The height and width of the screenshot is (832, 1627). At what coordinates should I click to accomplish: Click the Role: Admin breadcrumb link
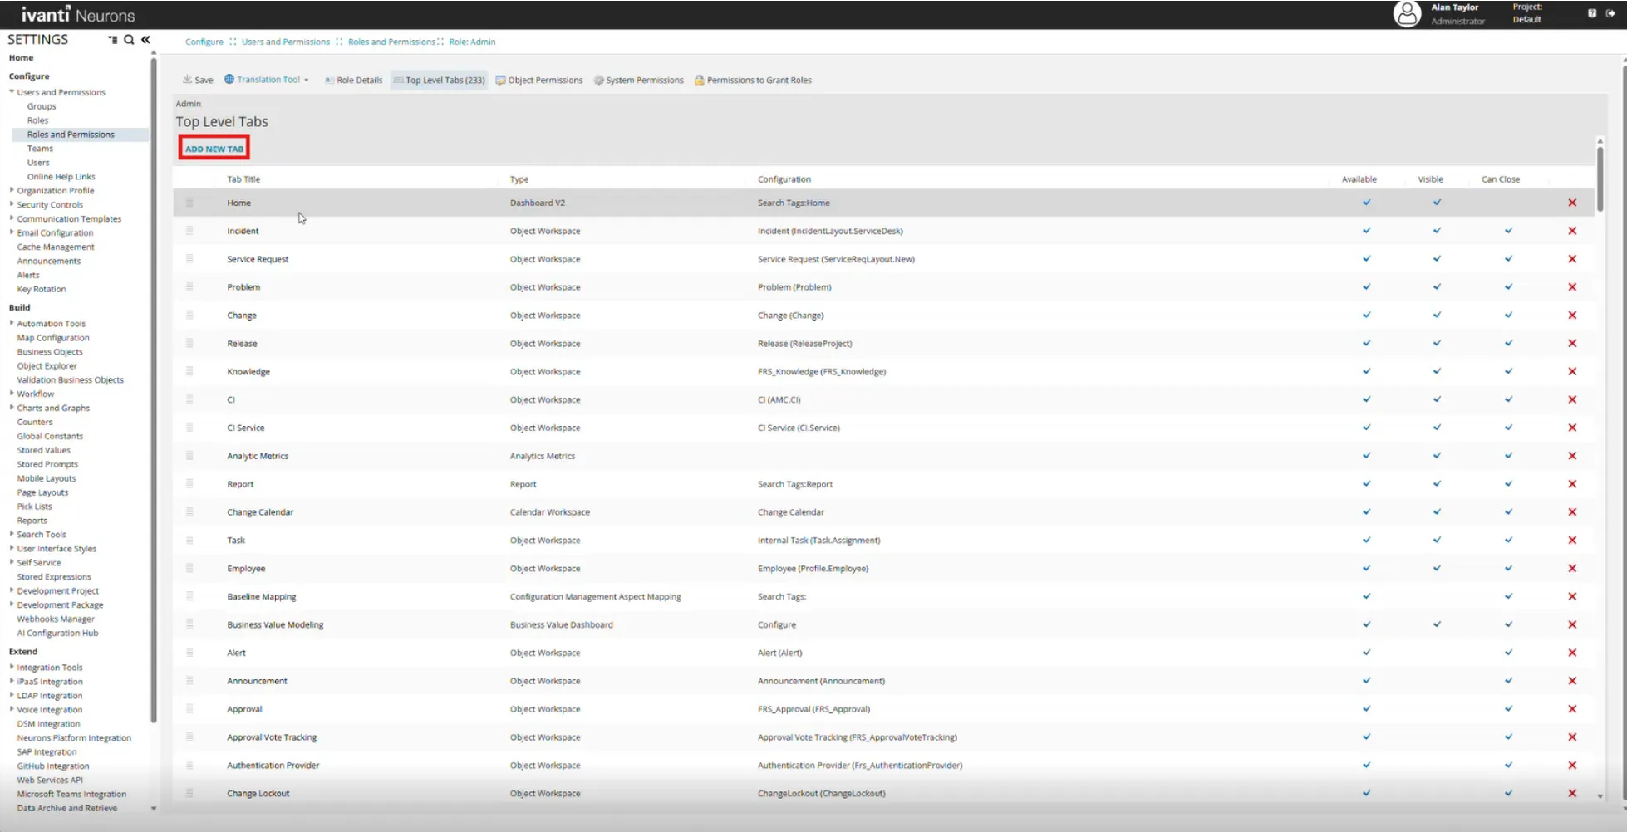coord(473,42)
